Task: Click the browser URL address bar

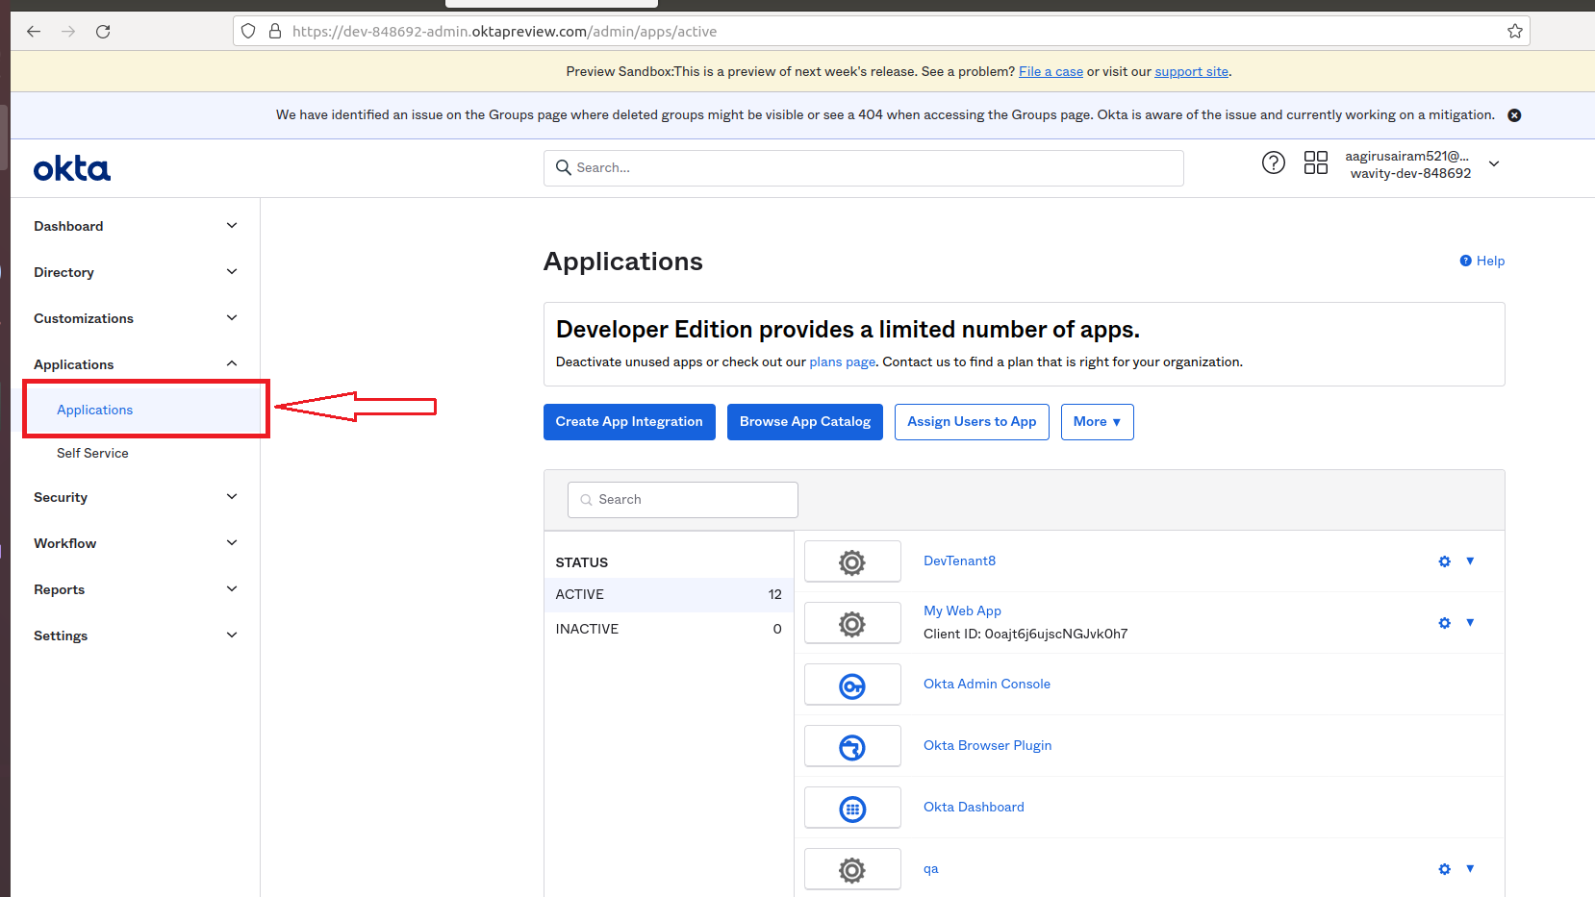Action: coord(880,31)
